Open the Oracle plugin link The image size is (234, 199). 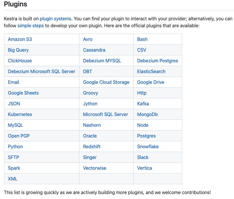click(90, 136)
